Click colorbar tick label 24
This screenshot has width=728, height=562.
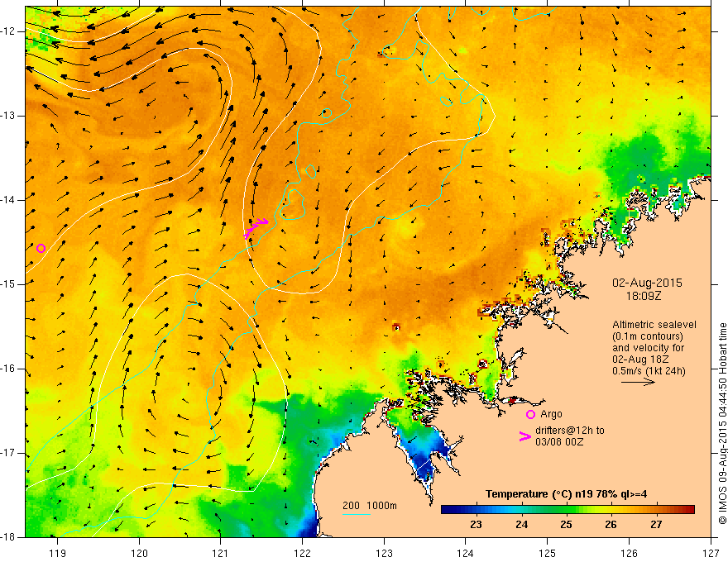click(x=521, y=525)
